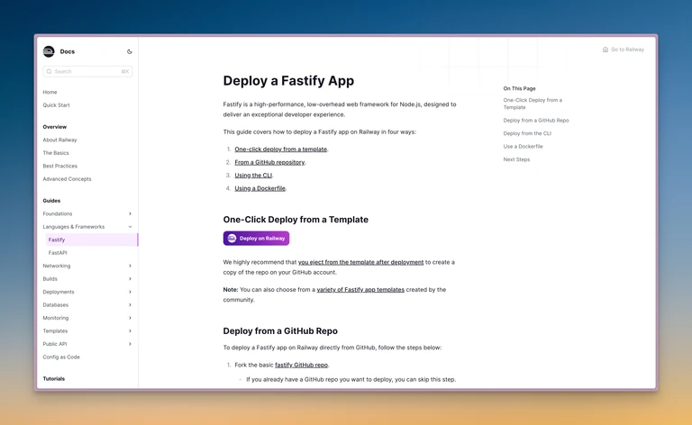Expand the Monitoring section chevron
Image resolution: width=692 pixels, height=425 pixels.
point(130,318)
